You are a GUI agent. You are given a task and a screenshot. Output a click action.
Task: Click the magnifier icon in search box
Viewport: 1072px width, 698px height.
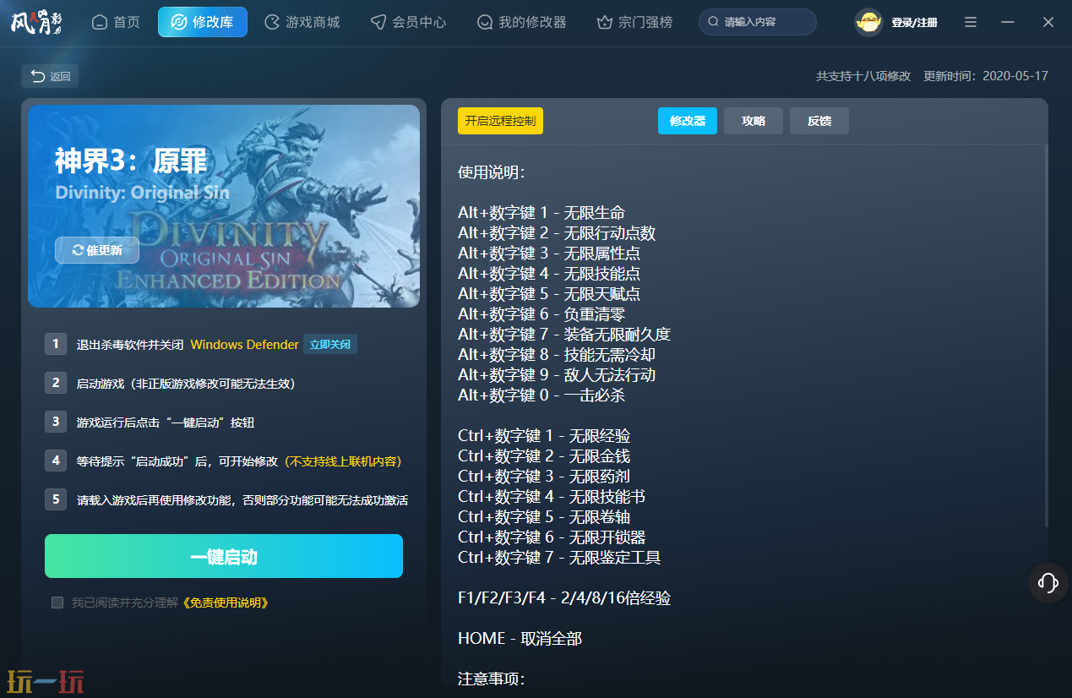click(x=714, y=22)
